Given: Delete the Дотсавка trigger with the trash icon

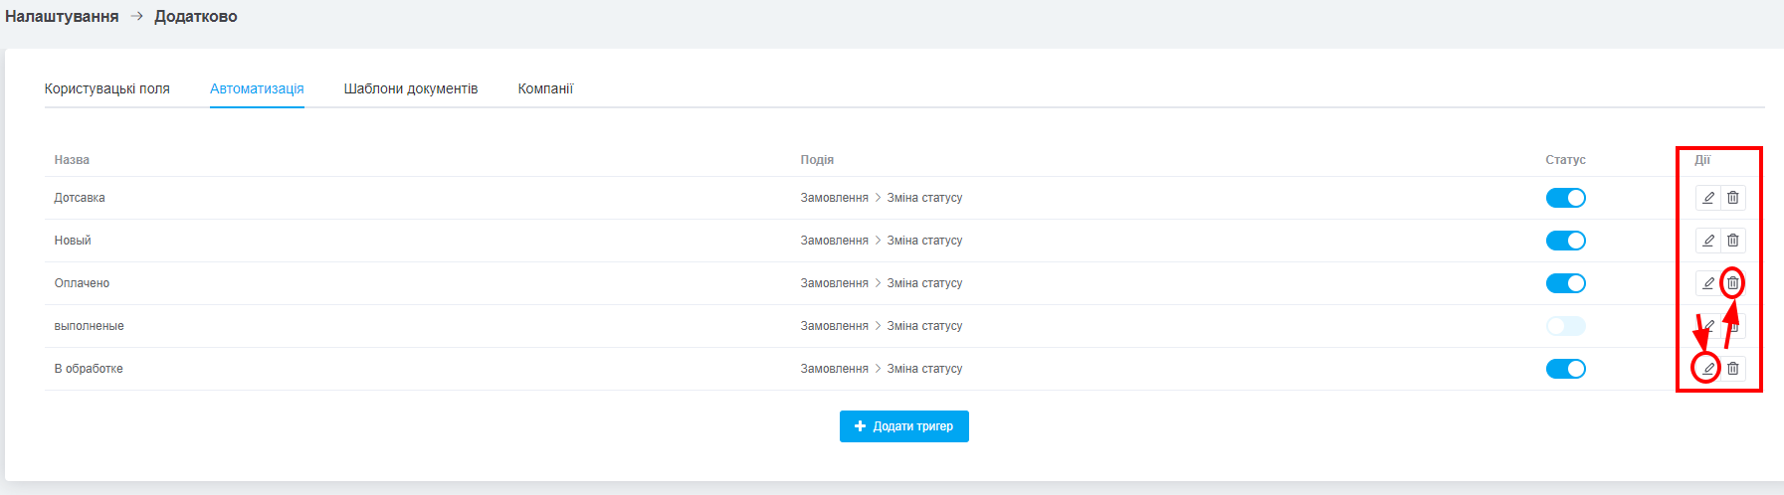Looking at the screenshot, I should 1733,198.
